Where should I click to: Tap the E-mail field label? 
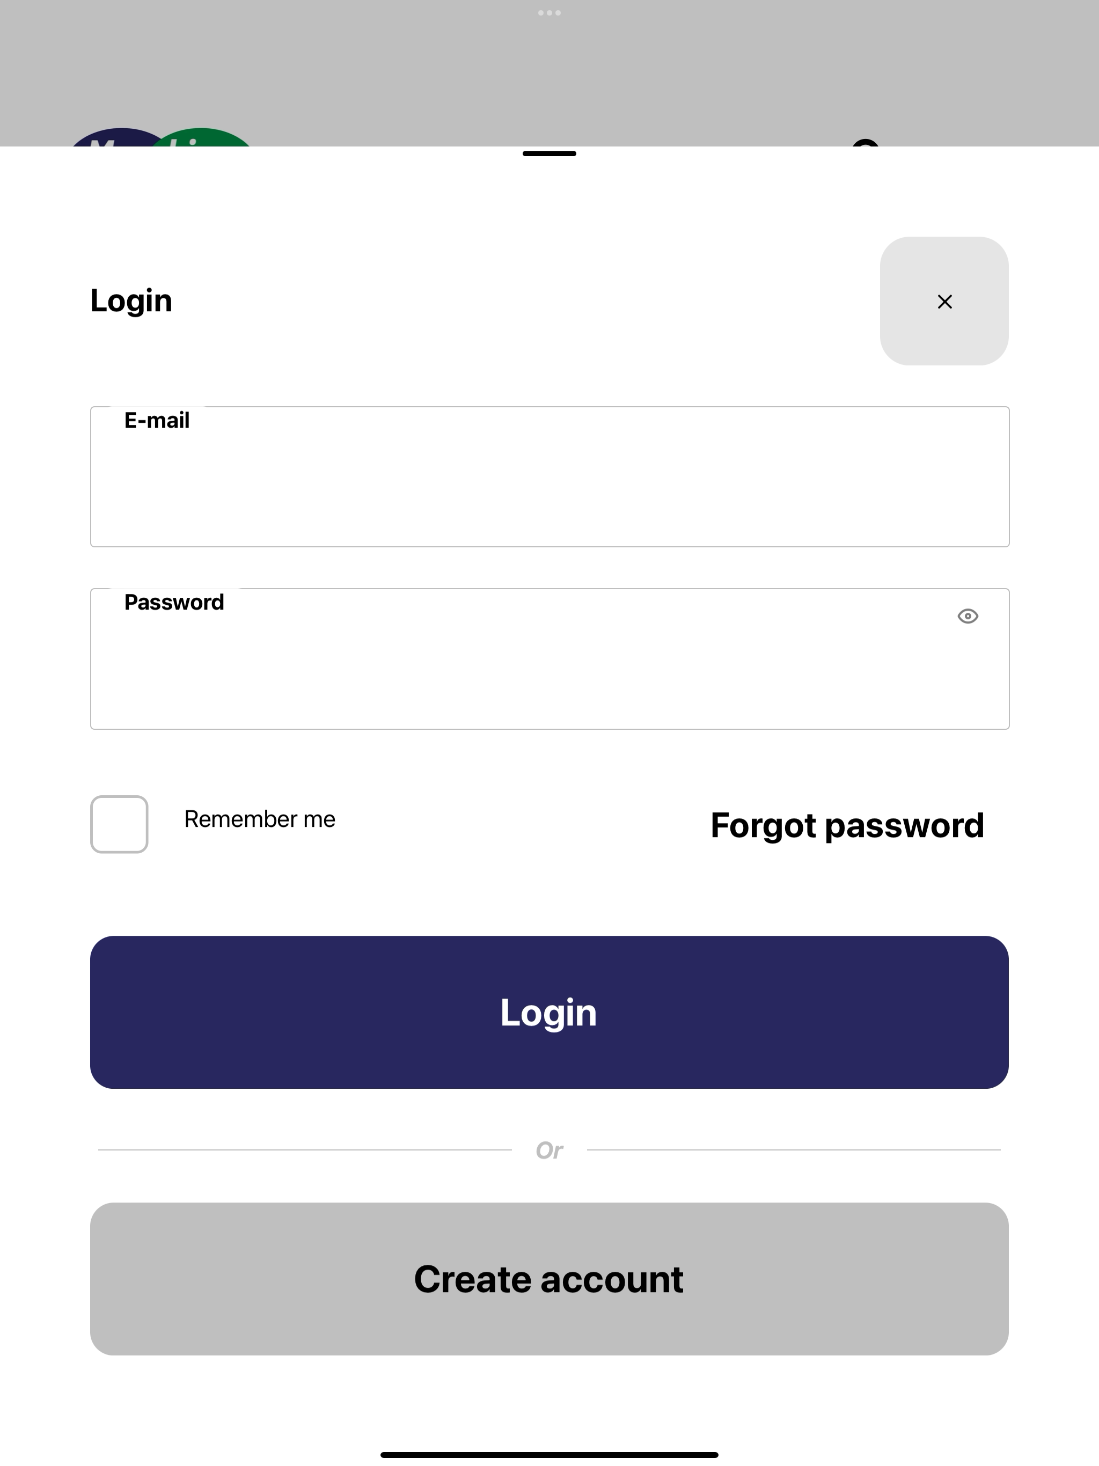(x=157, y=420)
